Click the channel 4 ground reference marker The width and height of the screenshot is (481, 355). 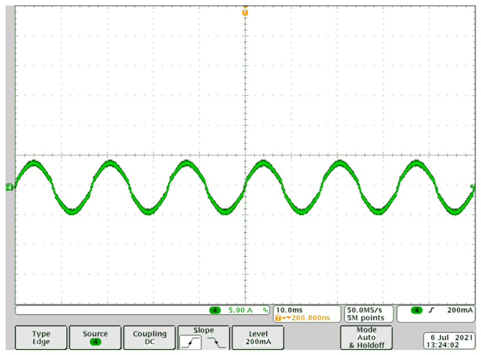point(9,188)
